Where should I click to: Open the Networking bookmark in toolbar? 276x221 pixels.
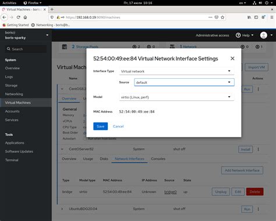[51, 25]
